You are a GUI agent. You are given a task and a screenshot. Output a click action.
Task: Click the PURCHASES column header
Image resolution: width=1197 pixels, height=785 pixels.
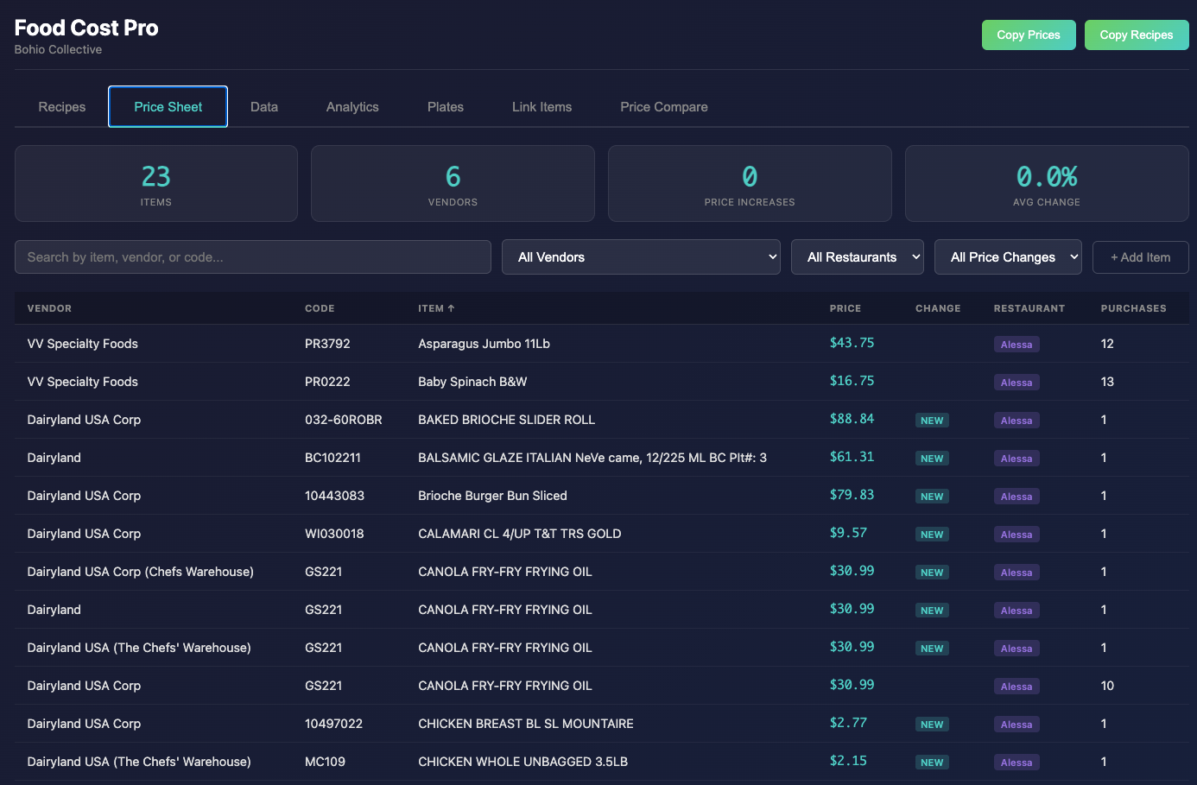(1133, 308)
